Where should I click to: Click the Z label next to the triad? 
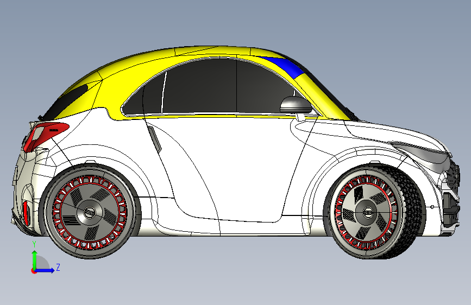tap(58, 267)
